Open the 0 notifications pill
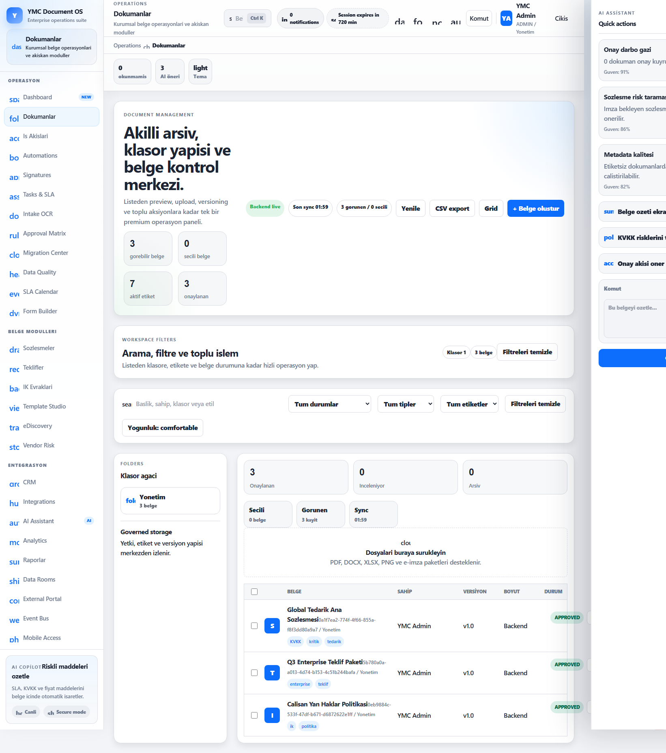Viewport: 666px width, 753px height. coord(301,18)
